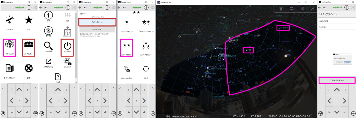This screenshot has width=356, height=118.
Task: Click triple-chevron arrow in main menu window header
Action: 35,8
